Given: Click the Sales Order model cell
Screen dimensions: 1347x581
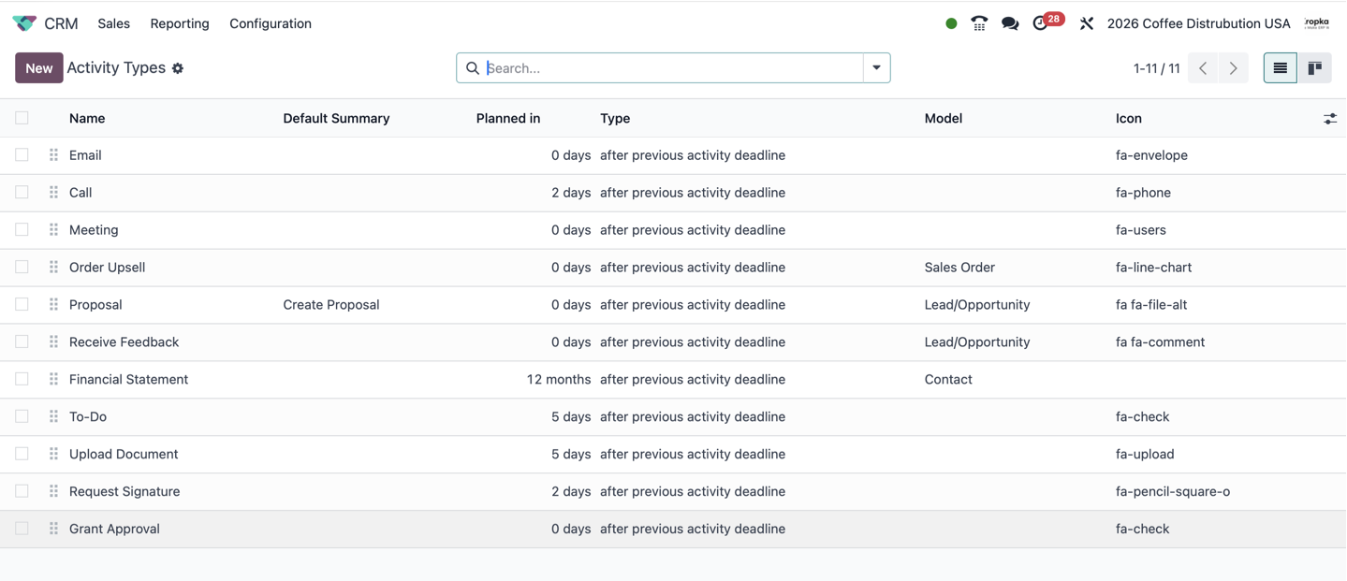Looking at the screenshot, I should point(959,268).
